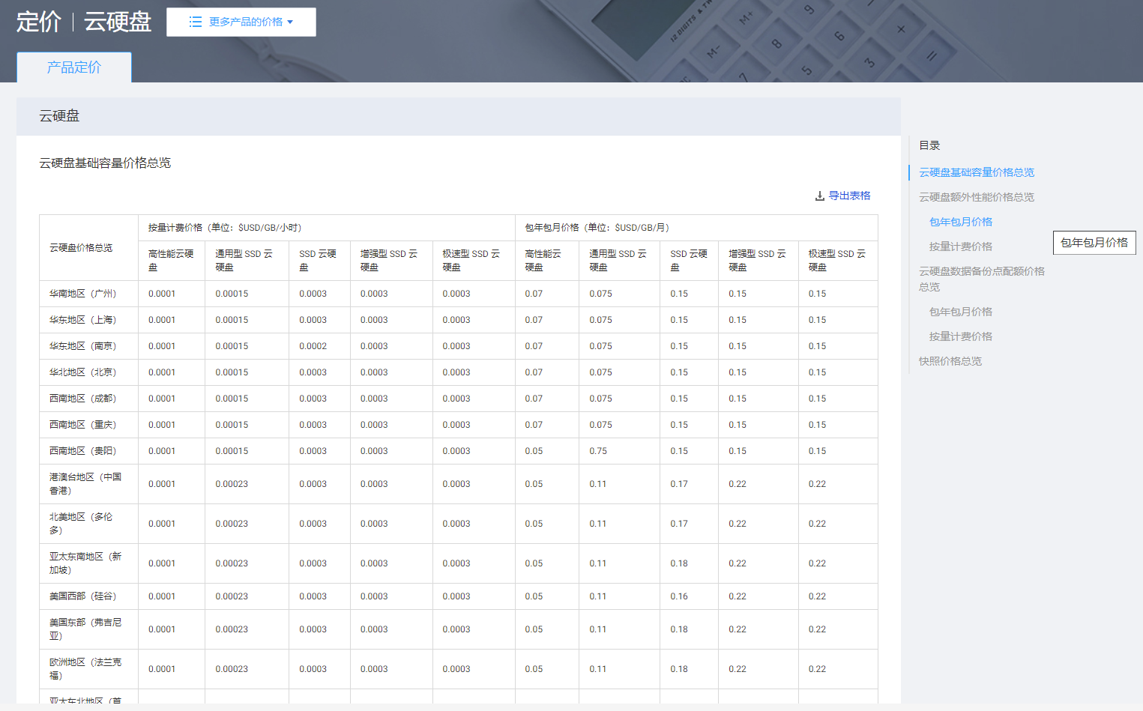Open 云硬盘基础容量价格总览 in the table of contents
This screenshot has width=1143, height=711.
pyautogui.click(x=976, y=172)
